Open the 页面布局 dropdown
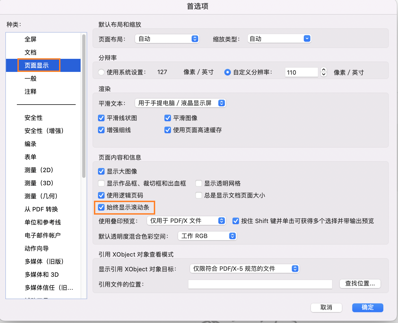Image resolution: width=398 pixels, height=323 pixels. (167, 38)
